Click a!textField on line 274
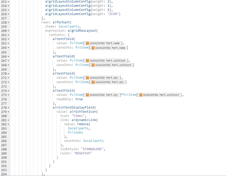226x176 pixels. 63,91
